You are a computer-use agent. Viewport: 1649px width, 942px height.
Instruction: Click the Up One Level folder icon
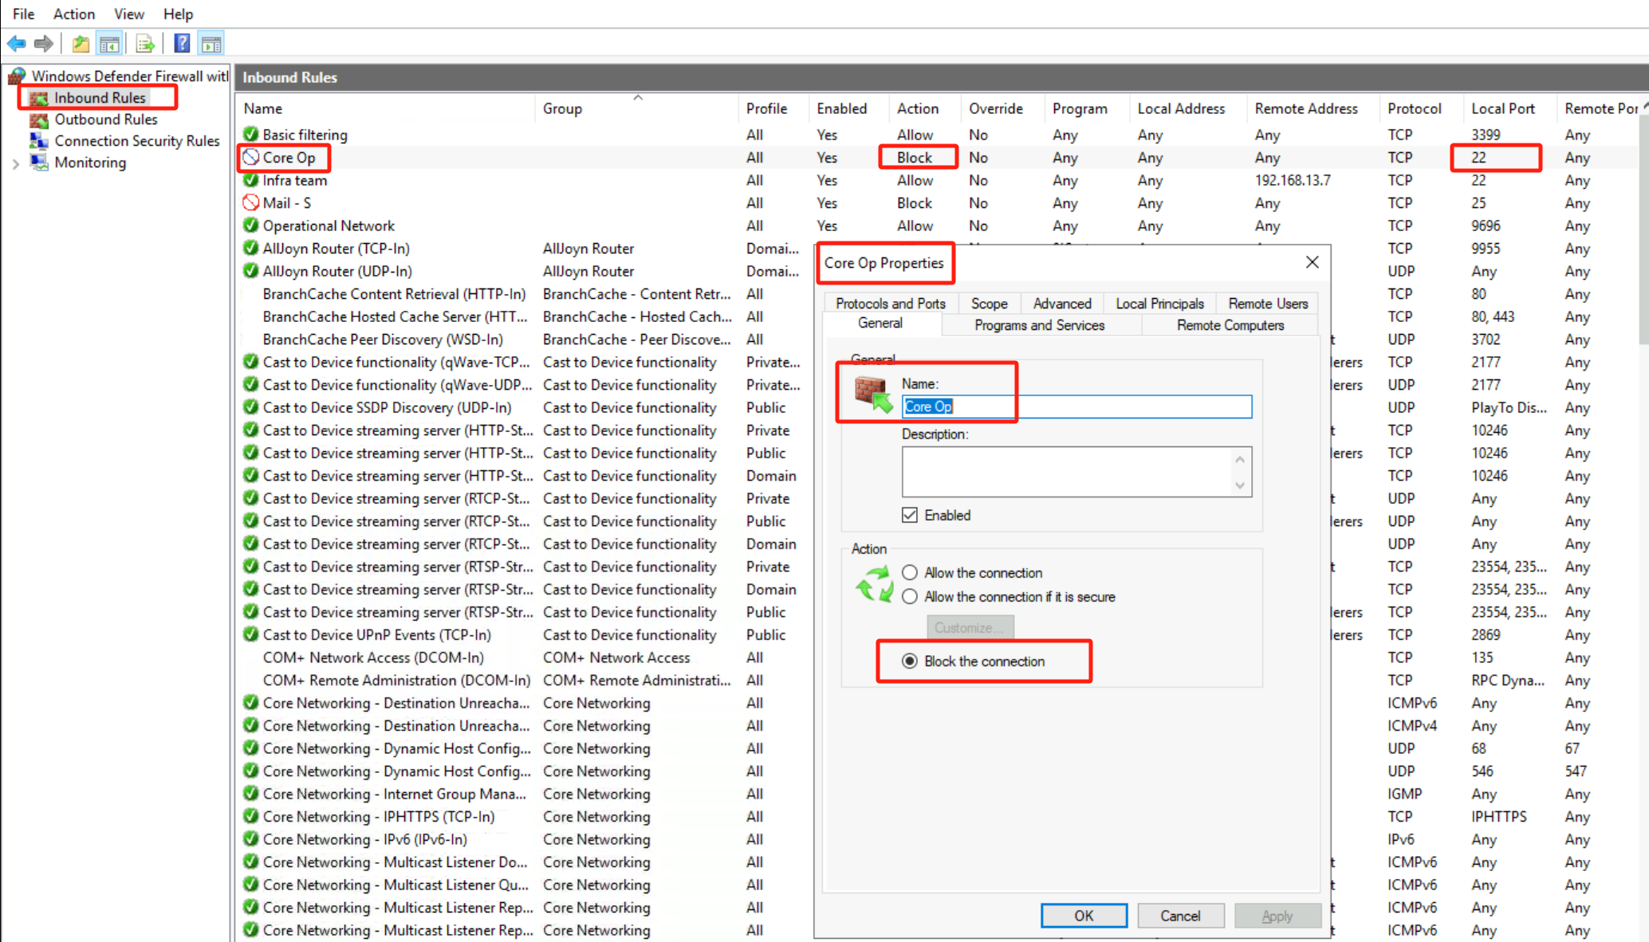[81, 44]
